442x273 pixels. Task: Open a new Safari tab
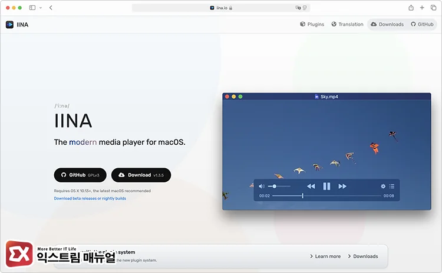[x=422, y=8]
